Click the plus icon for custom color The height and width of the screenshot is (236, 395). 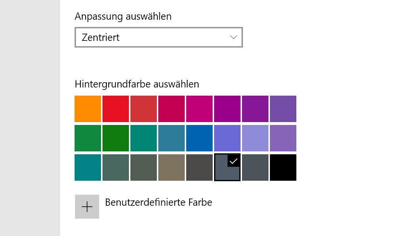[87, 207]
